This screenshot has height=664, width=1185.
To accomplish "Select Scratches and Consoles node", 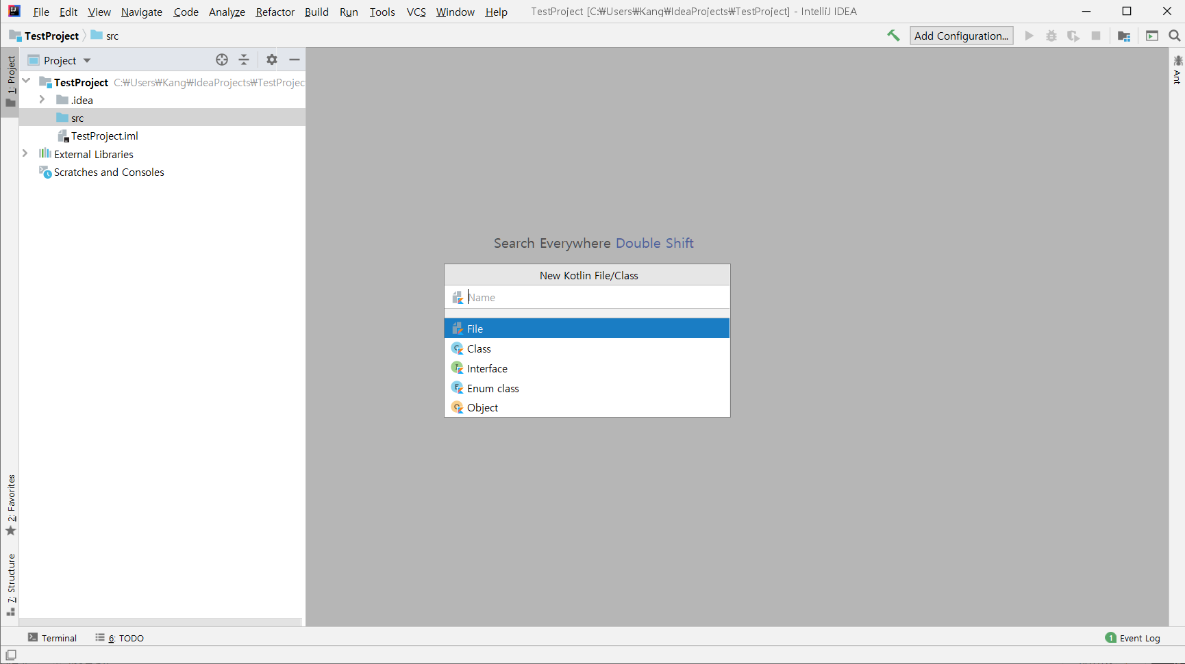I will (x=162, y=172).
